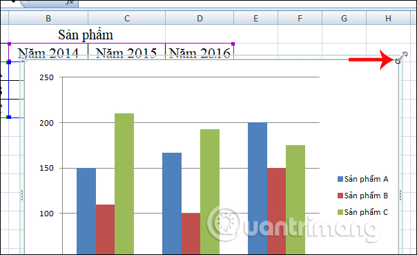Viewport: 417px width, 255px height.
Task: Select the blue bar in first group
Action: [86, 211]
